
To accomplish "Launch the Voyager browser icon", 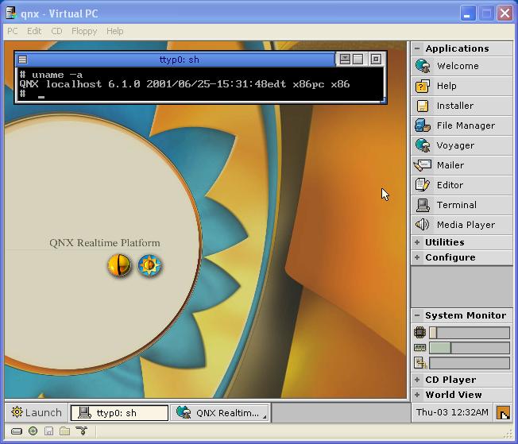I will [422, 145].
